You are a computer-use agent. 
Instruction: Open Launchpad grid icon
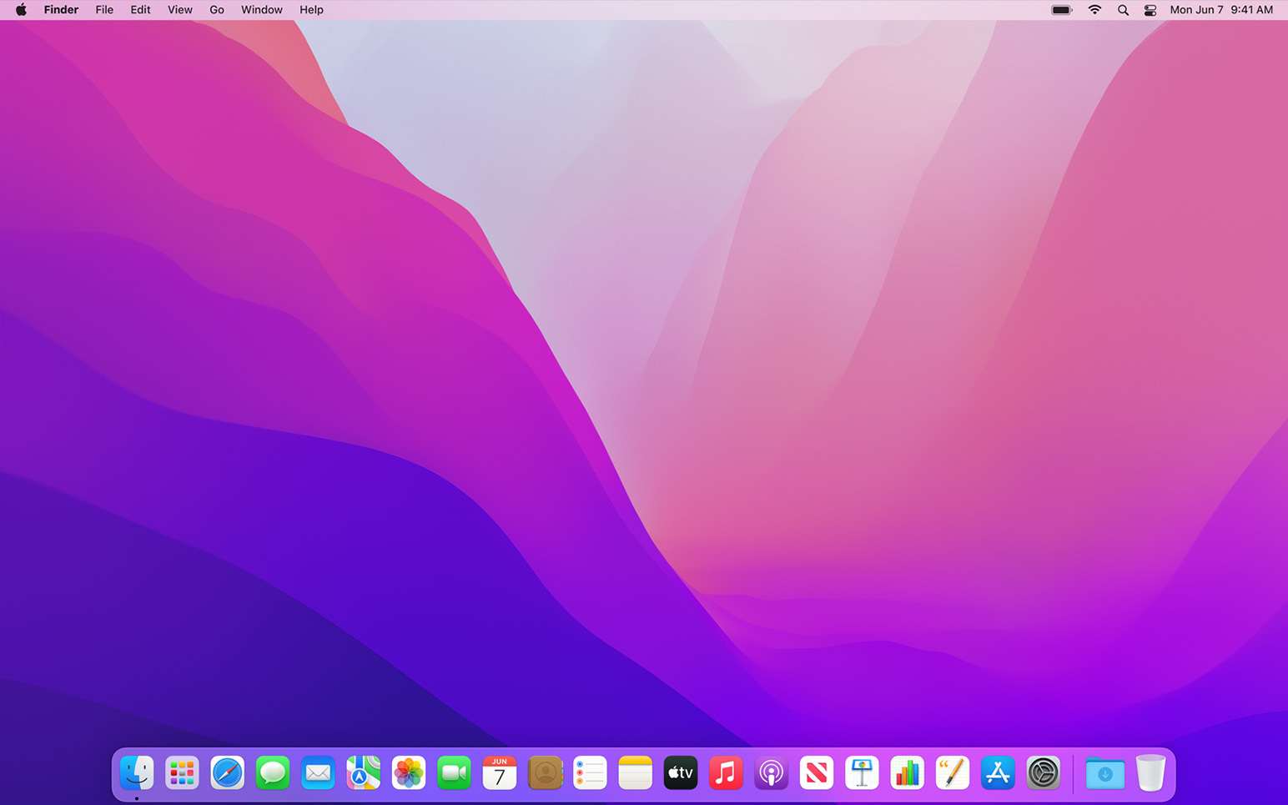tap(182, 773)
